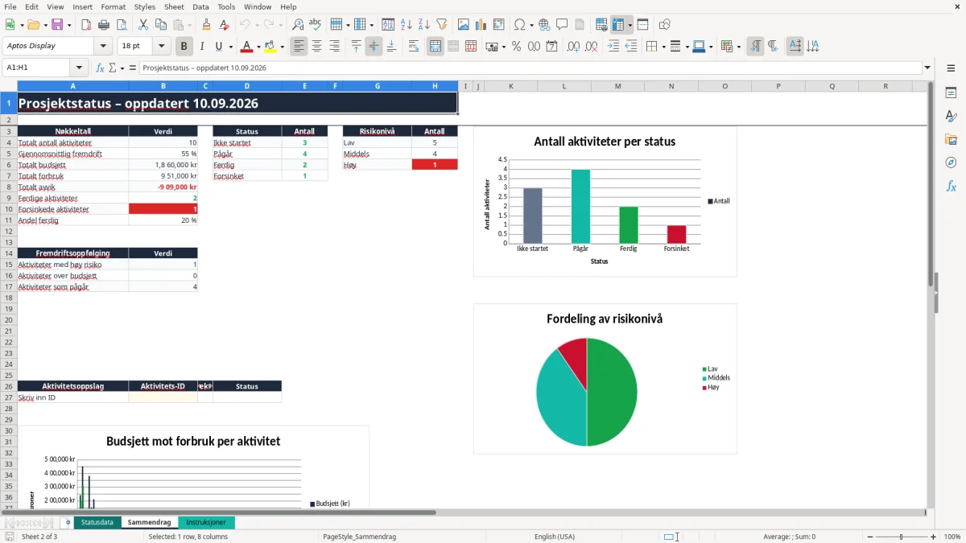Toggle Left-To-Right text direction
This screenshot has width=966, height=543.
tap(755, 47)
